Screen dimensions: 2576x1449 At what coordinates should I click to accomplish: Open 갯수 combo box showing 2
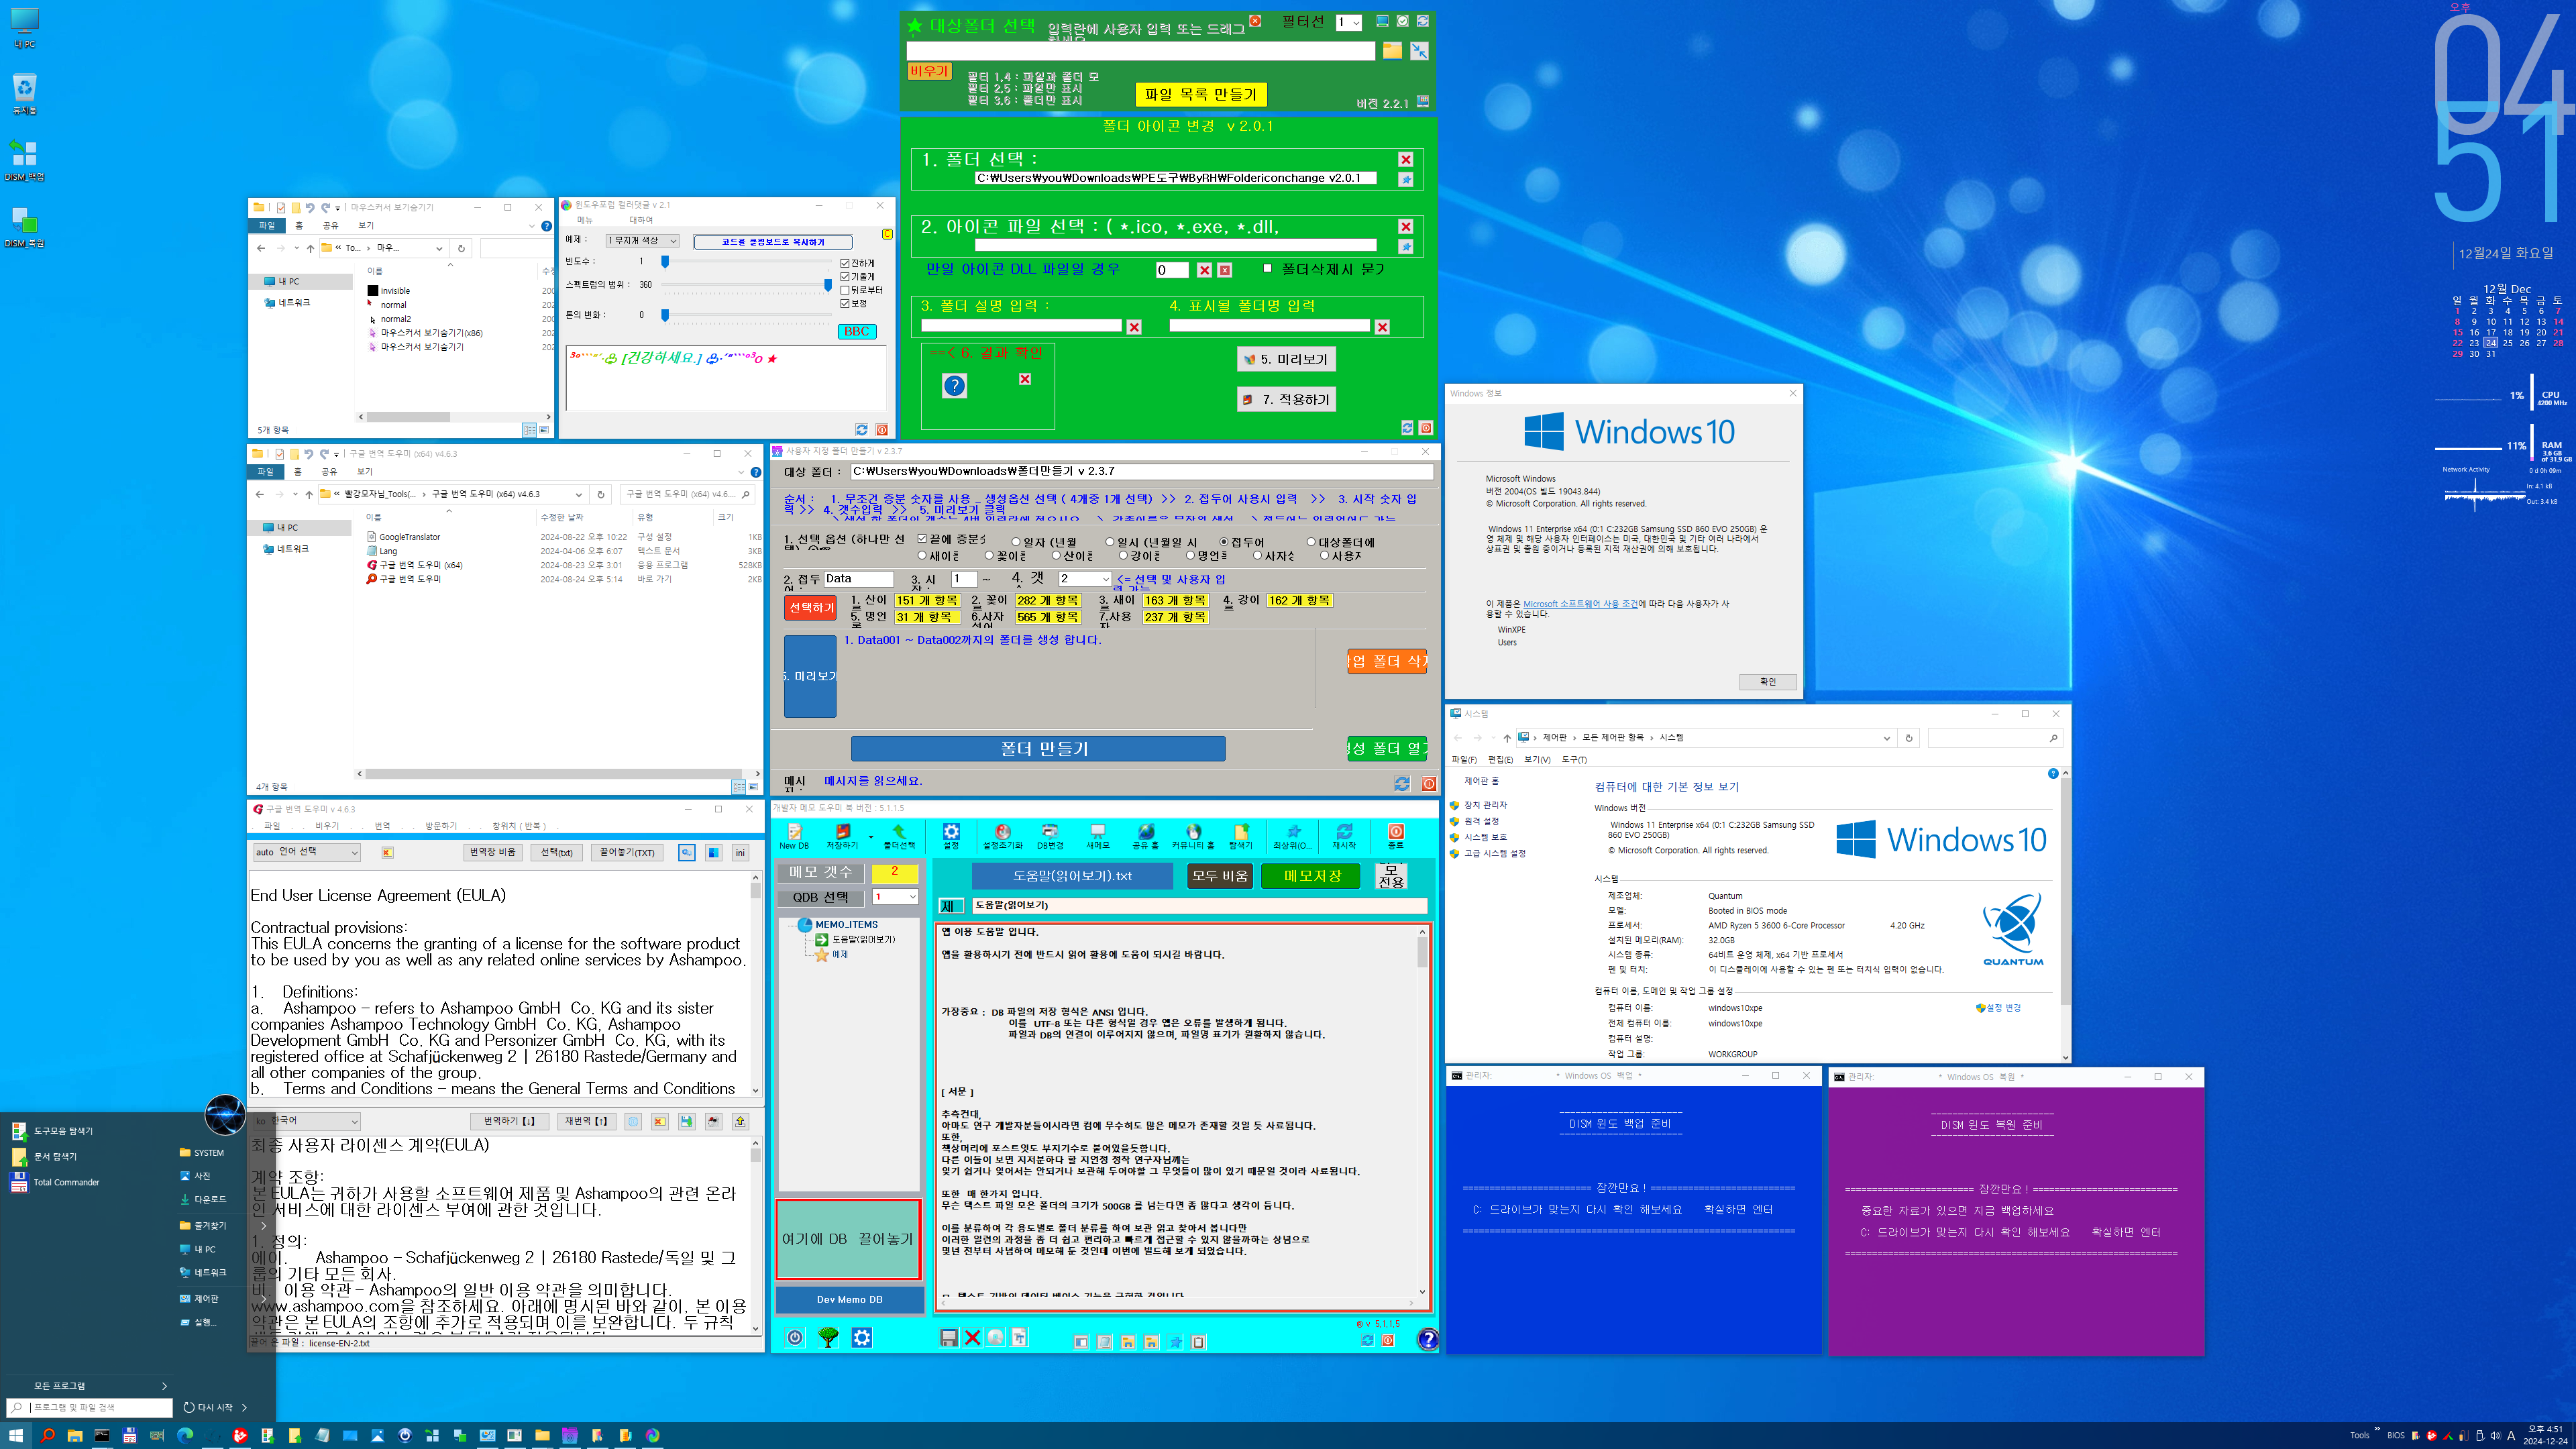pos(1085,579)
